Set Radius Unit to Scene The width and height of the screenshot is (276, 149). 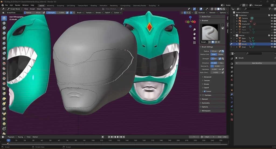click(220, 54)
